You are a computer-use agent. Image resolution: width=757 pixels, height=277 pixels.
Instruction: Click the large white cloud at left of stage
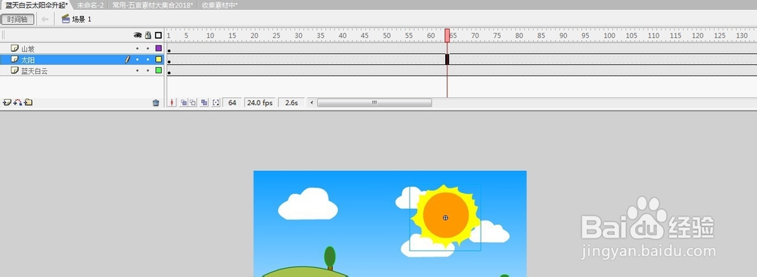pos(308,204)
